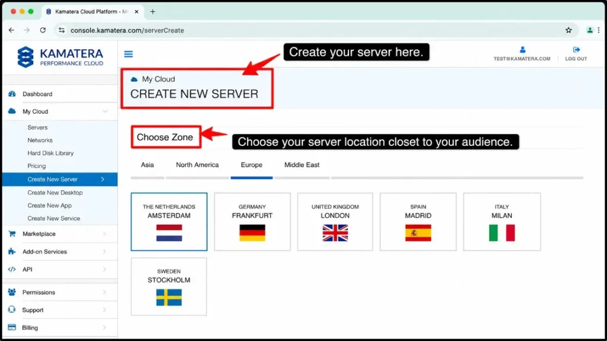Open the Hard Disk Library link
This screenshot has height=341, width=607.
pos(50,153)
